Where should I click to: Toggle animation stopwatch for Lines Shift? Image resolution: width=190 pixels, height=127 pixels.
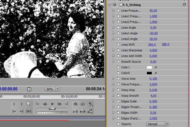point(118,44)
